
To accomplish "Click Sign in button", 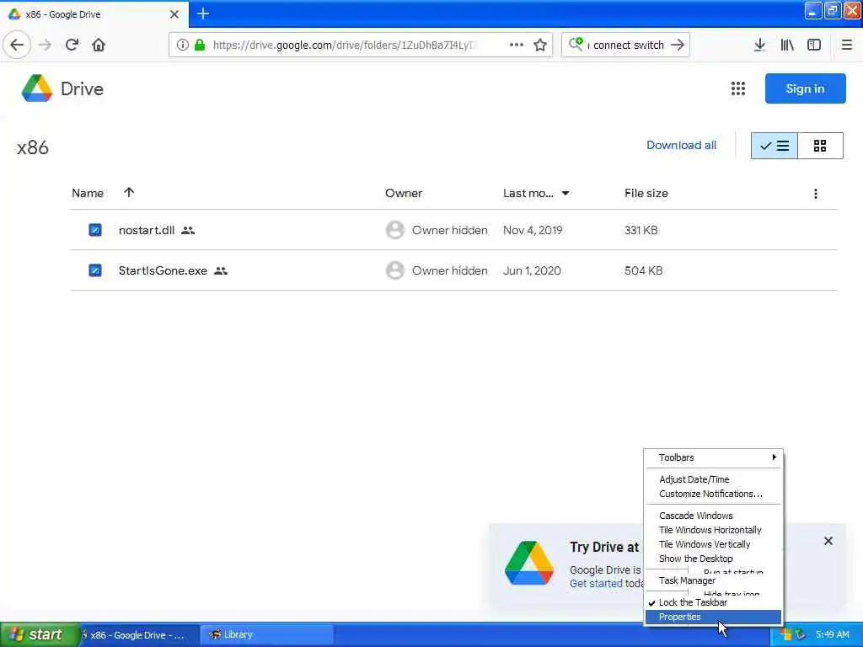I will (805, 88).
